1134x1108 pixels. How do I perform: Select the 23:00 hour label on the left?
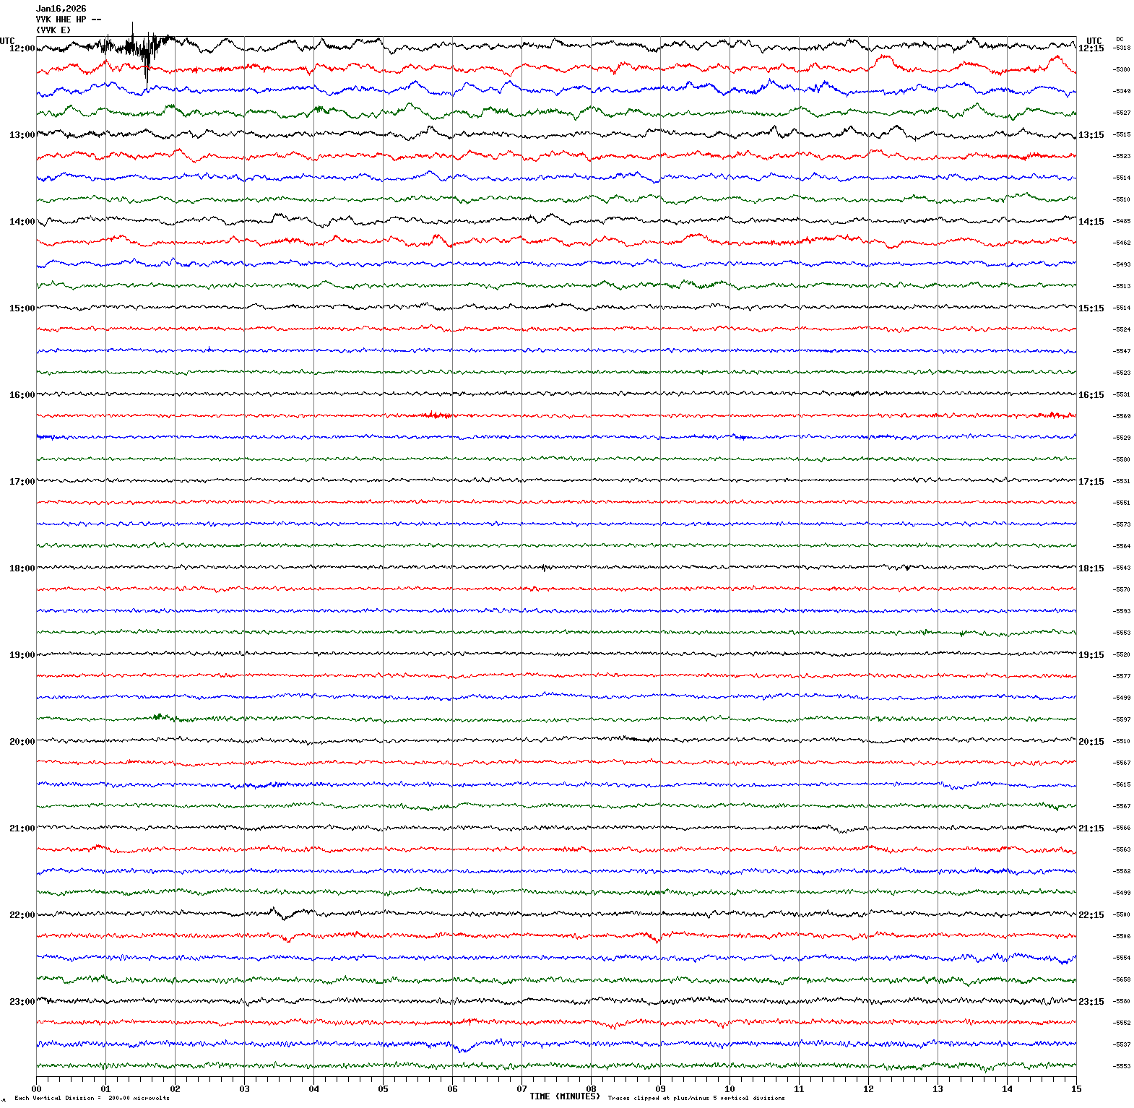22,1002
